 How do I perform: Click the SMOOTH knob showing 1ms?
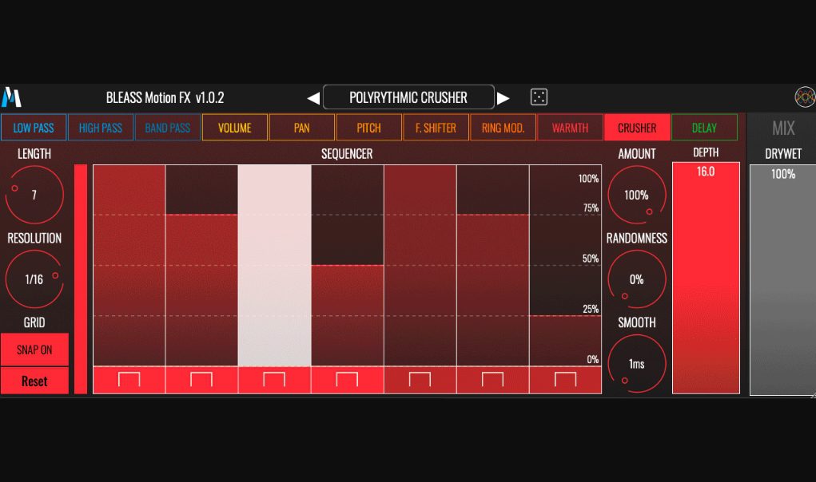[x=636, y=364]
